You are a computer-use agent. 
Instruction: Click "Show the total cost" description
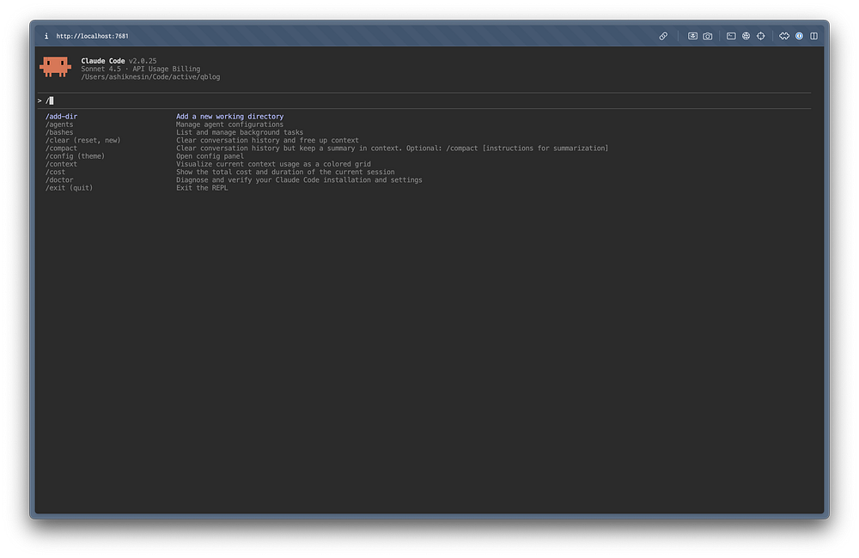pos(285,172)
